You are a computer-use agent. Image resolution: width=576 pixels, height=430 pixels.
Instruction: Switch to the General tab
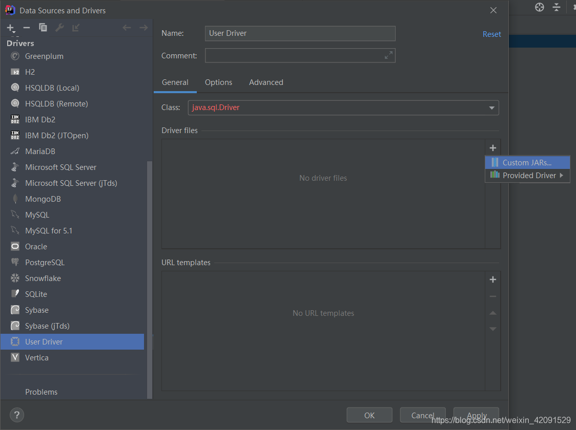[x=175, y=82]
